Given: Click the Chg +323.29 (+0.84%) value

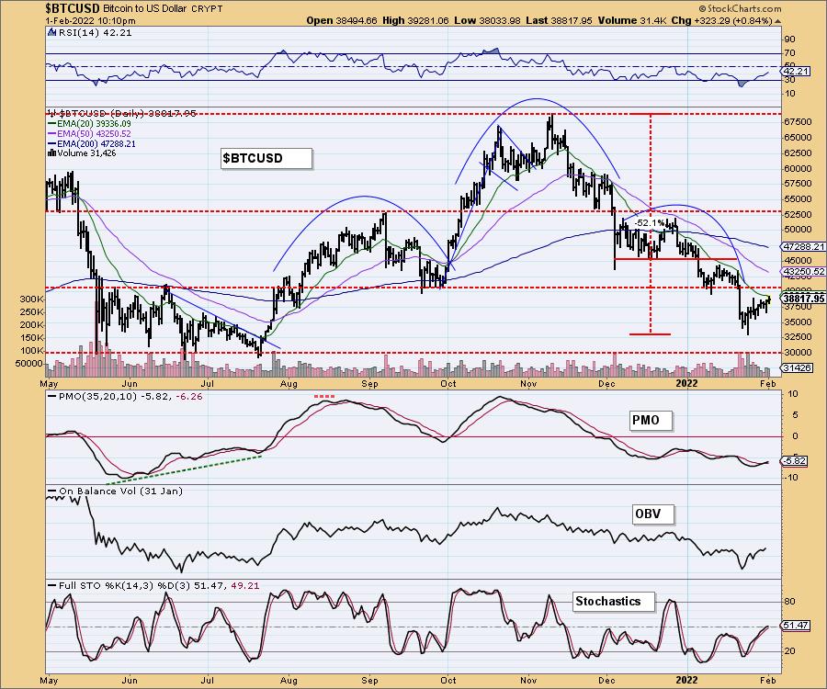Looking at the screenshot, I should click(x=722, y=21).
